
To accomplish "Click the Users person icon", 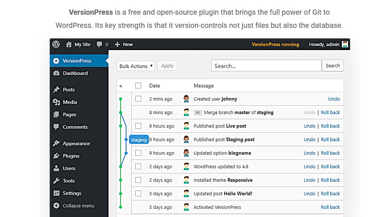I will click(x=56, y=168).
